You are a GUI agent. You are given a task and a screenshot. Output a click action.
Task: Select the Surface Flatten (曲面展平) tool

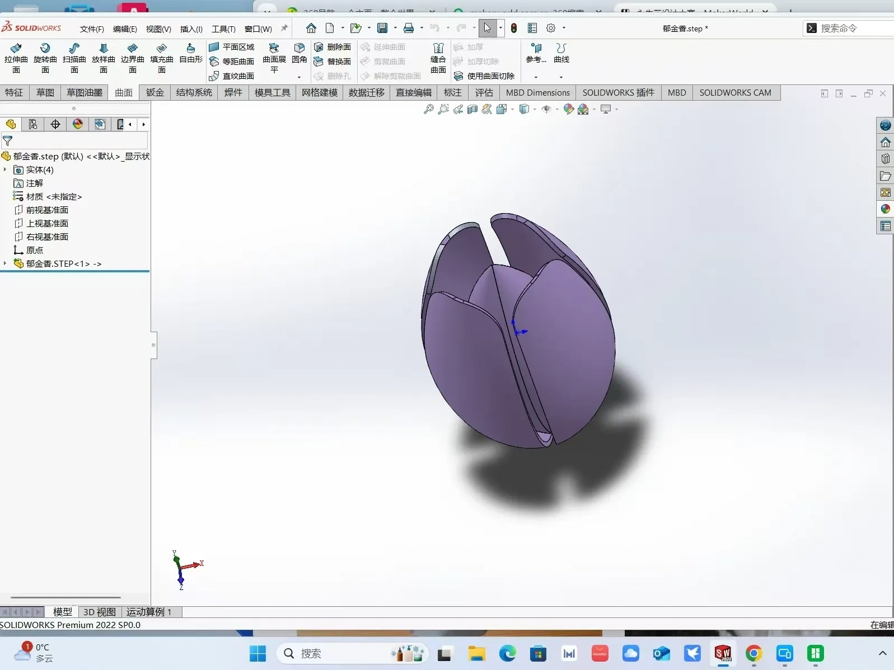tap(274, 58)
